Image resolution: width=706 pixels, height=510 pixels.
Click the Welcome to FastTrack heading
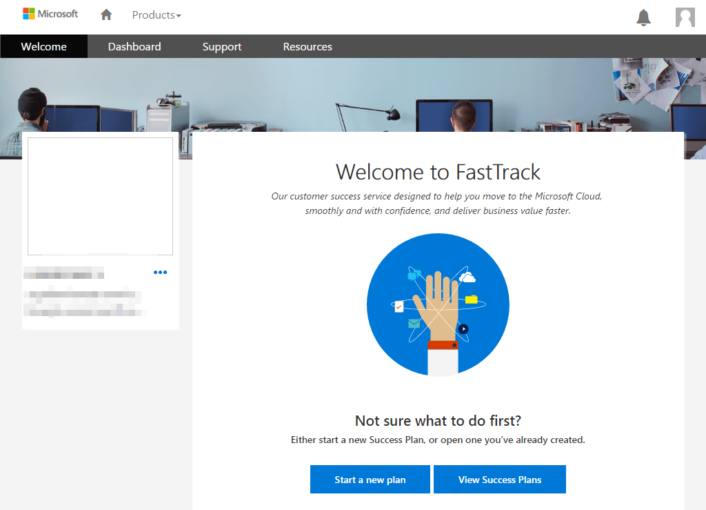pos(438,172)
